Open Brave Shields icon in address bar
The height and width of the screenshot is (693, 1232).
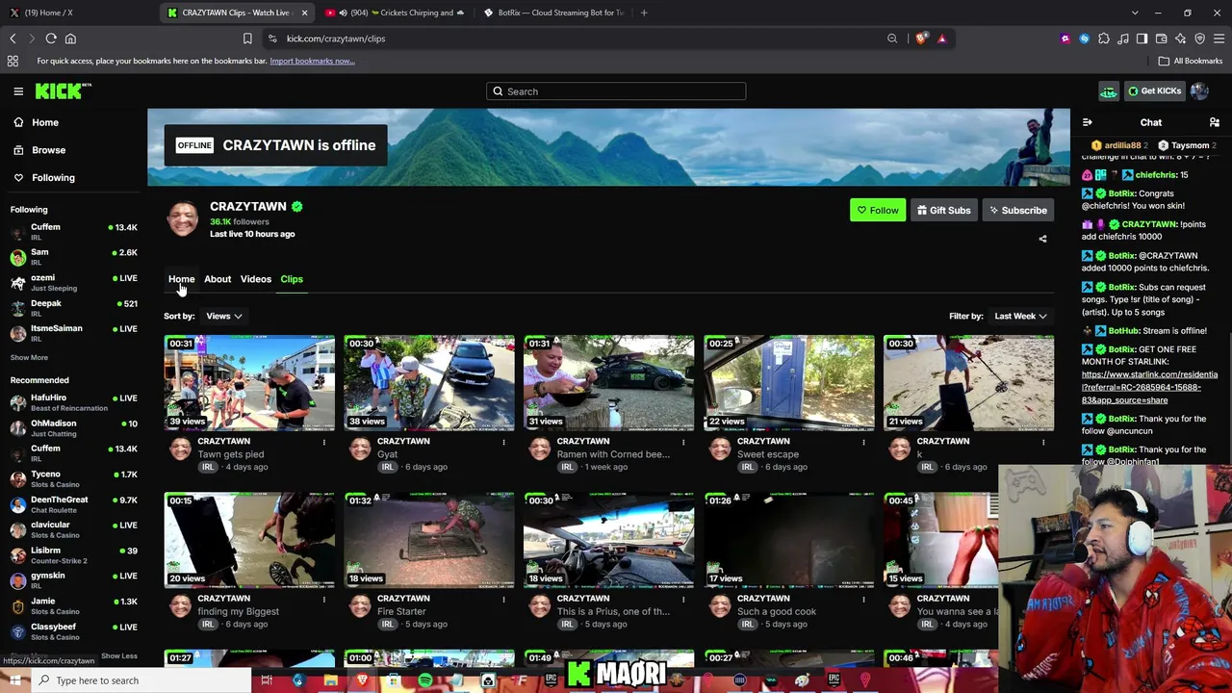tap(921, 38)
